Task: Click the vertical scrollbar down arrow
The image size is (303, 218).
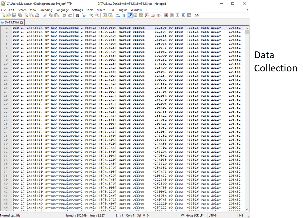Action: 247,209
